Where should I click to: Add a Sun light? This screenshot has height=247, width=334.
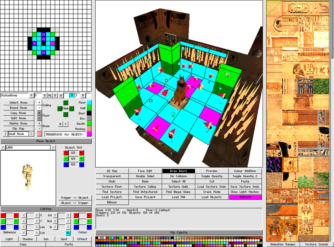point(46,239)
